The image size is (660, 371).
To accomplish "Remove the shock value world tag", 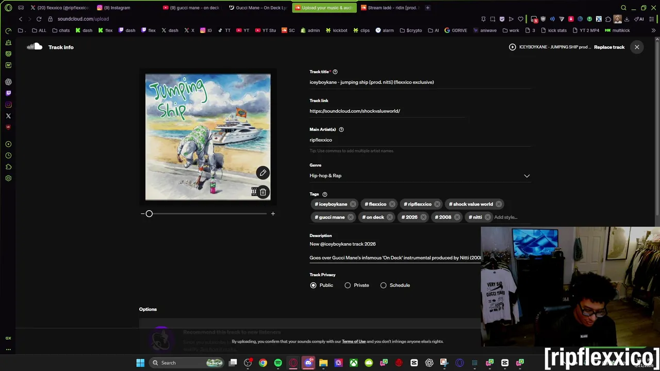I will (x=499, y=204).
